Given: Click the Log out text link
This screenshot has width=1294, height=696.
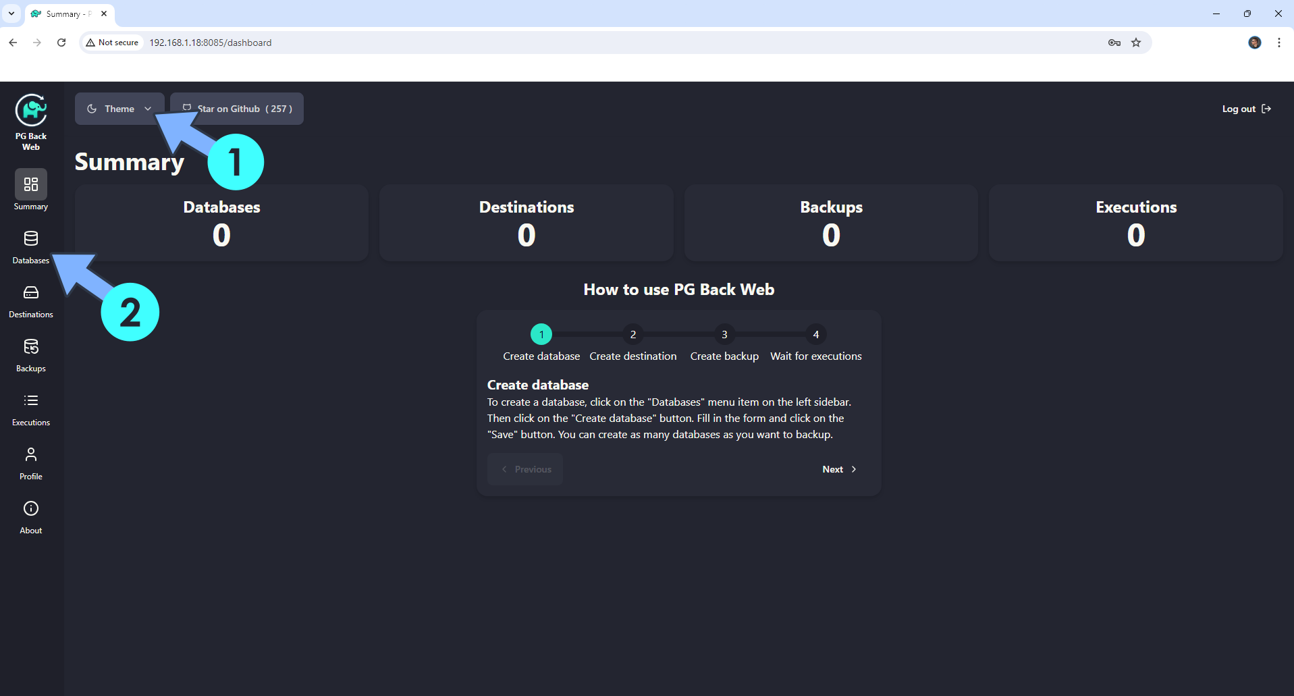Looking at the screenshot, I should click(x=1239, y=109).
